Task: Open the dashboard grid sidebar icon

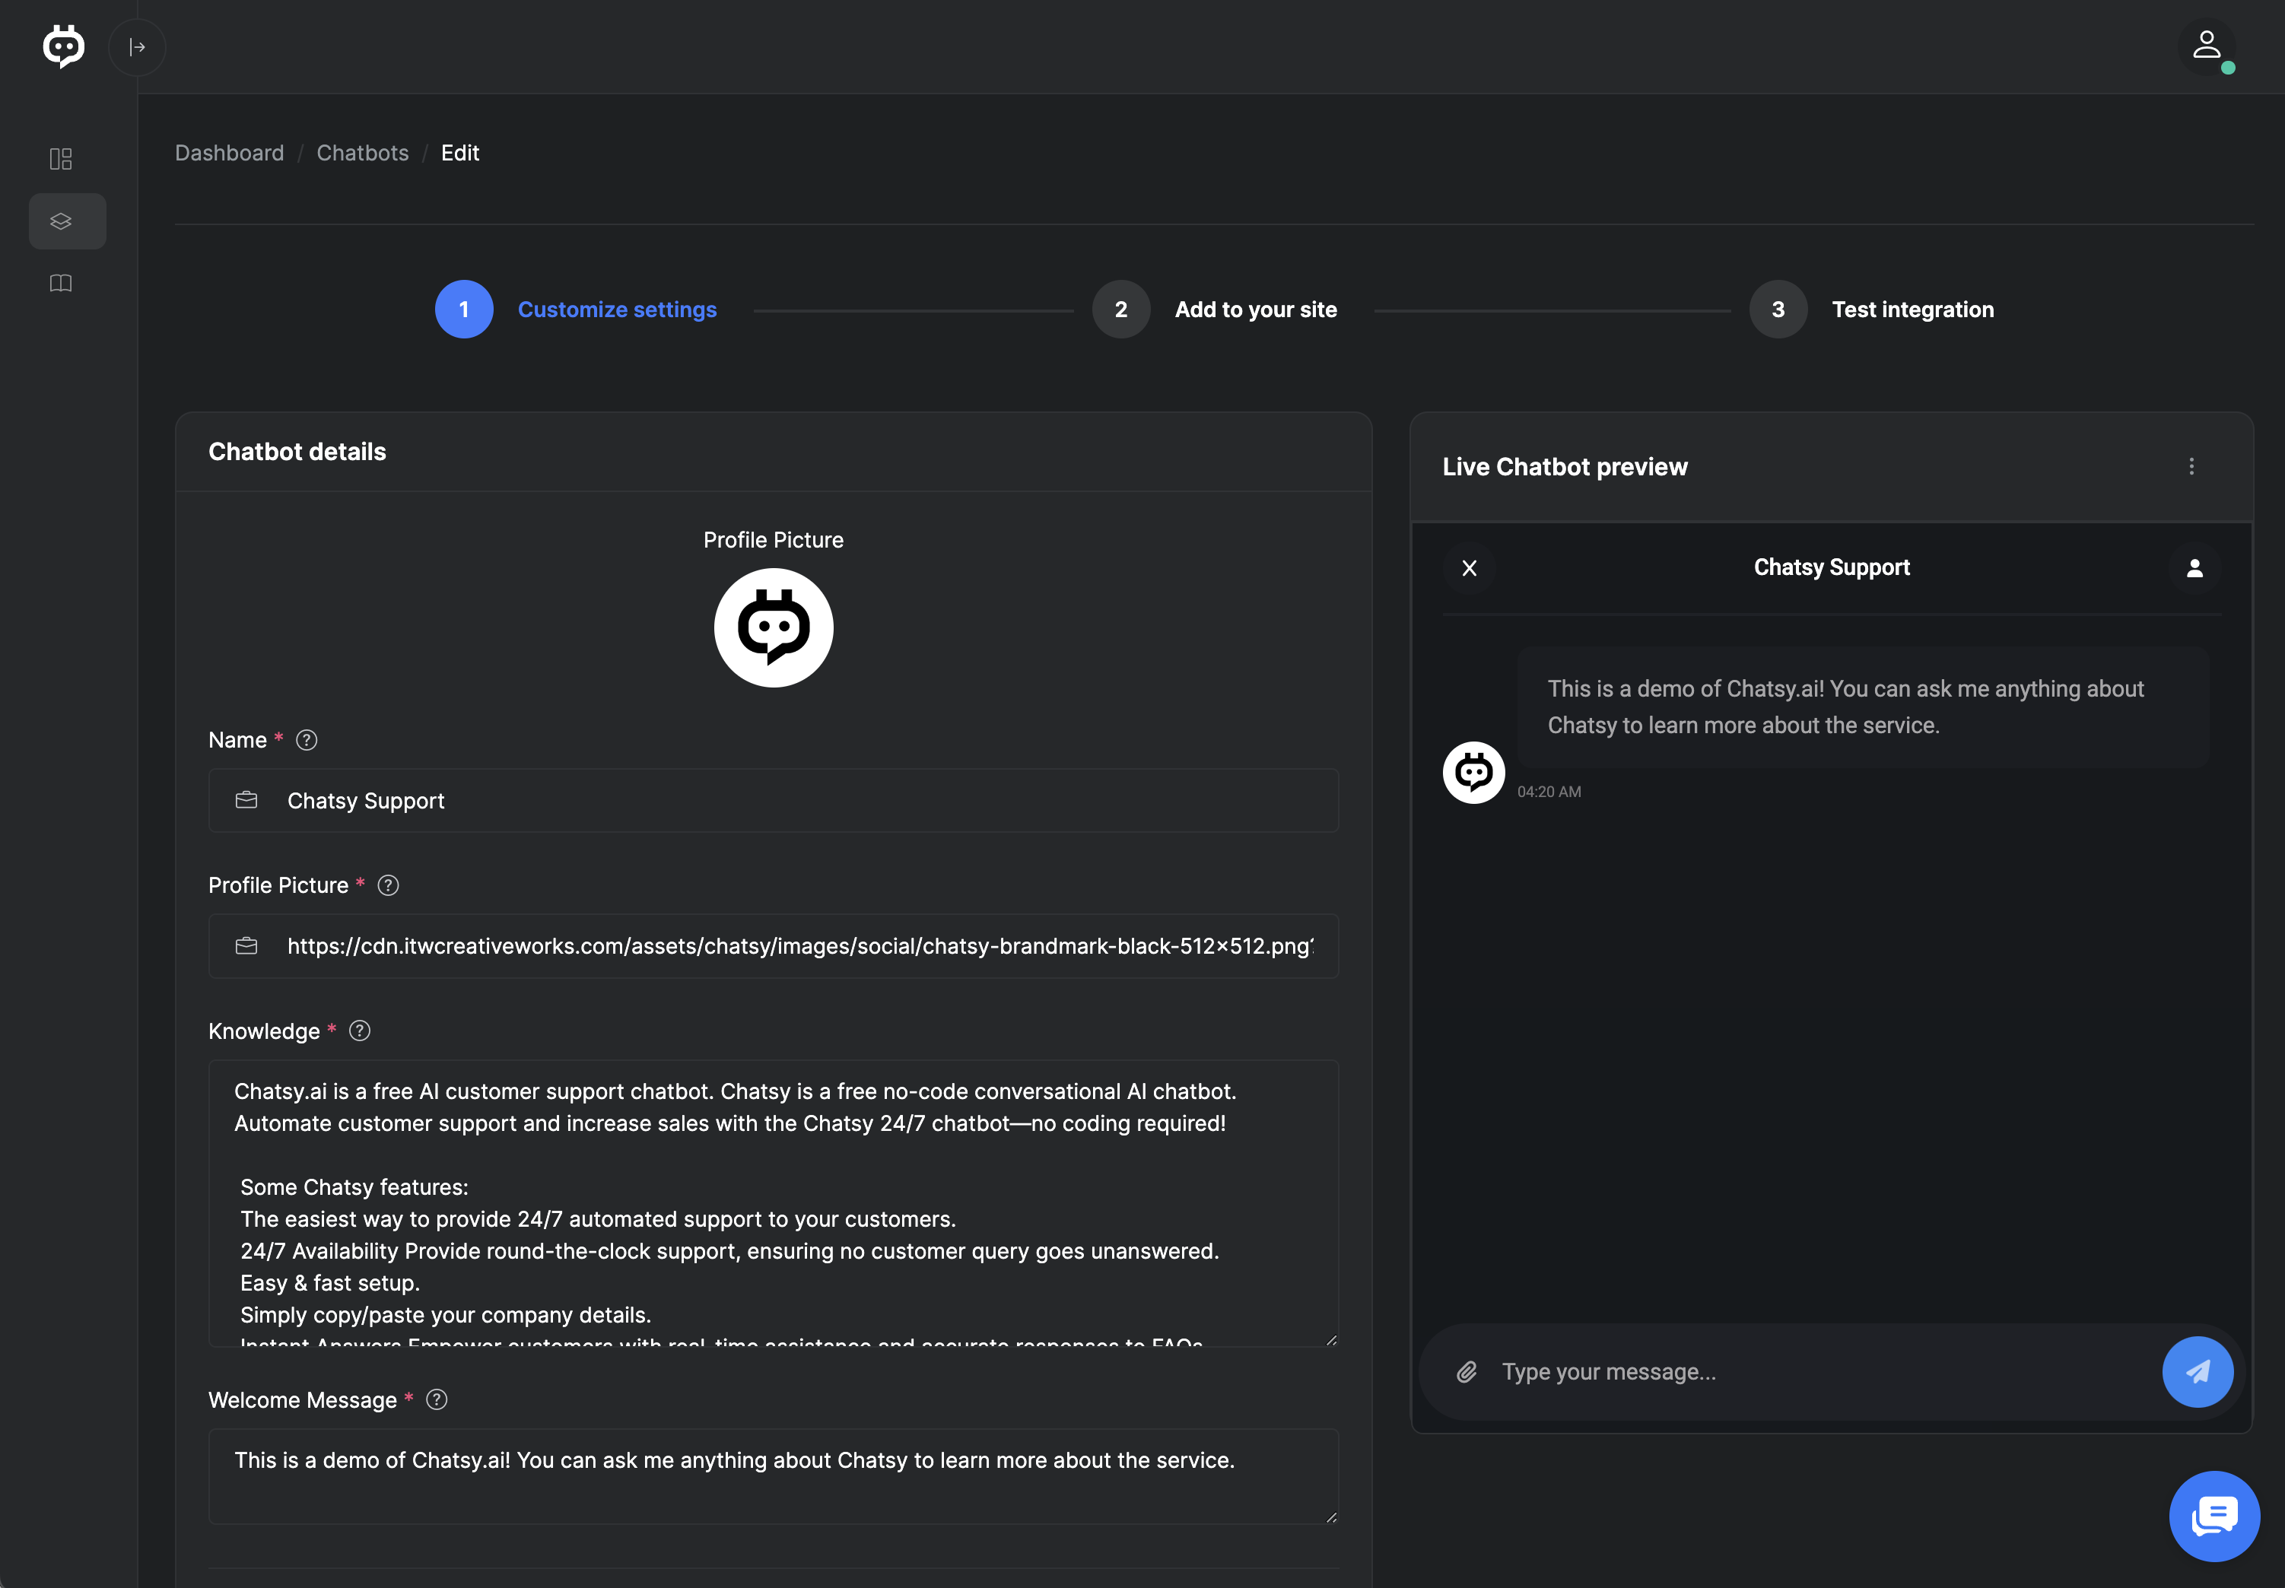Action: pyautogui.click(x=61, y=159)
